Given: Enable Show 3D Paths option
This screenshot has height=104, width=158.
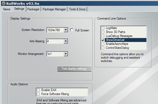Looking at the screenshot, I should pos(103,32).
